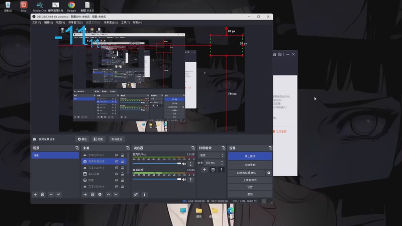
Task: Click the 工作室模式 button
Action: pyautogui.click(x=250, y=180)
